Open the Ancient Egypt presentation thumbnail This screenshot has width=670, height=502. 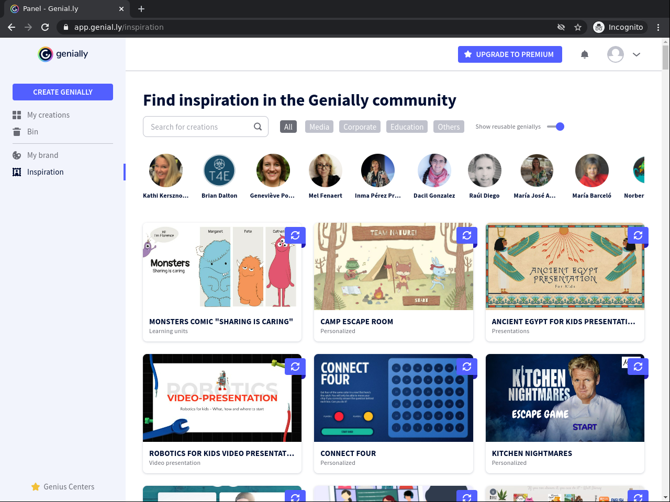(x=565, y=267)
